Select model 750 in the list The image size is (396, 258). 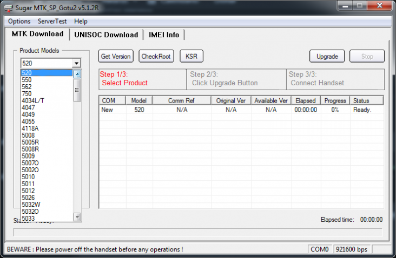(47, 94)
